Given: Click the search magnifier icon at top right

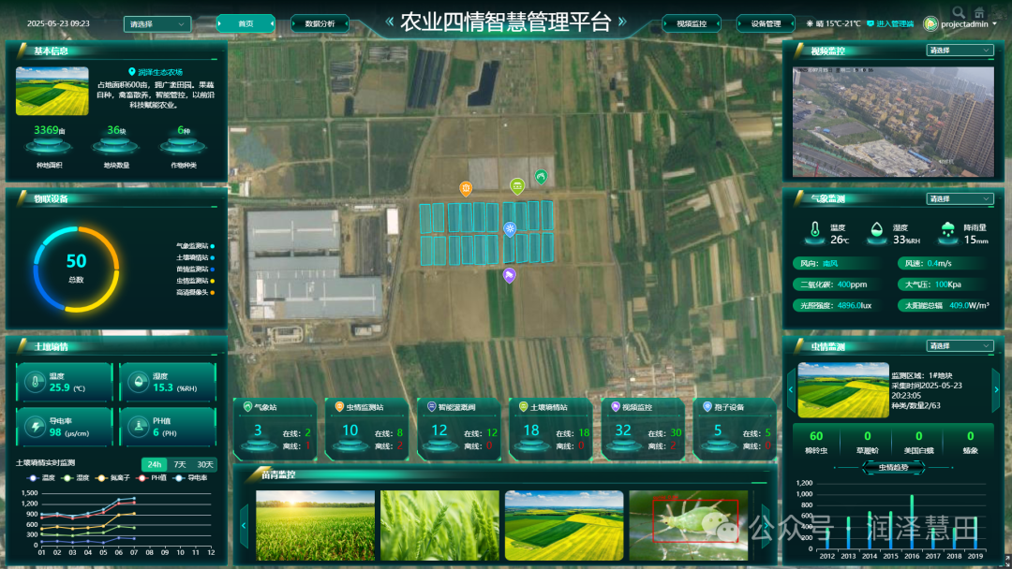Looking at the screenshot, I should coord(959,11).
